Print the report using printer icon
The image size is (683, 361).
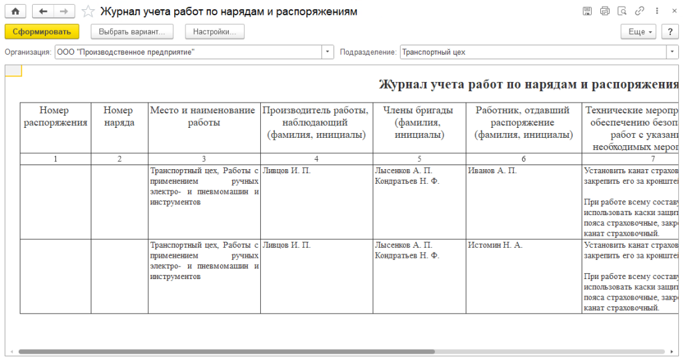605,11
